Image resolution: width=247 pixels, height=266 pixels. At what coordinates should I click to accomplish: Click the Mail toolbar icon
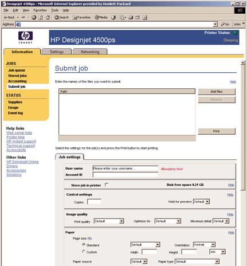[x=123, y=18]
